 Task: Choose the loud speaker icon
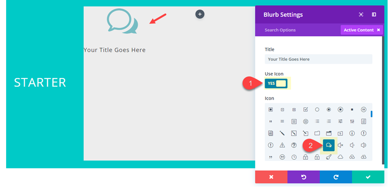point(363,145)
